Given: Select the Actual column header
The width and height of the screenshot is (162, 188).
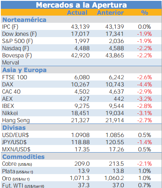Looking at the screenshot, I should click(77, 13).
